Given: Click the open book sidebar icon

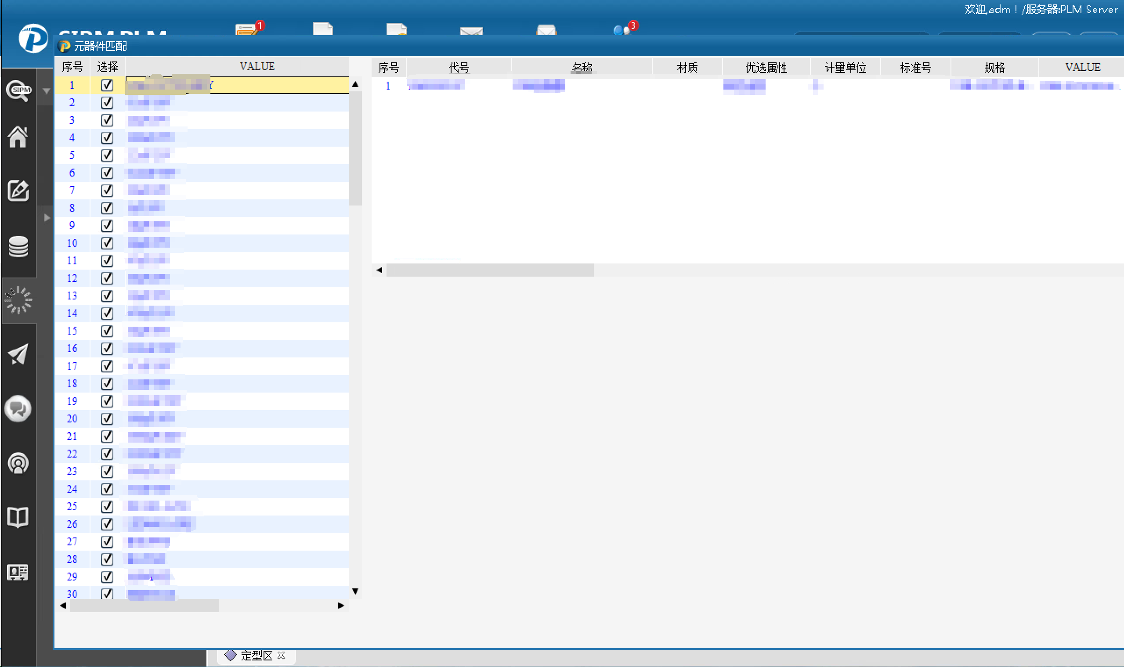Looking at the screenshot, I should [18, 517].
